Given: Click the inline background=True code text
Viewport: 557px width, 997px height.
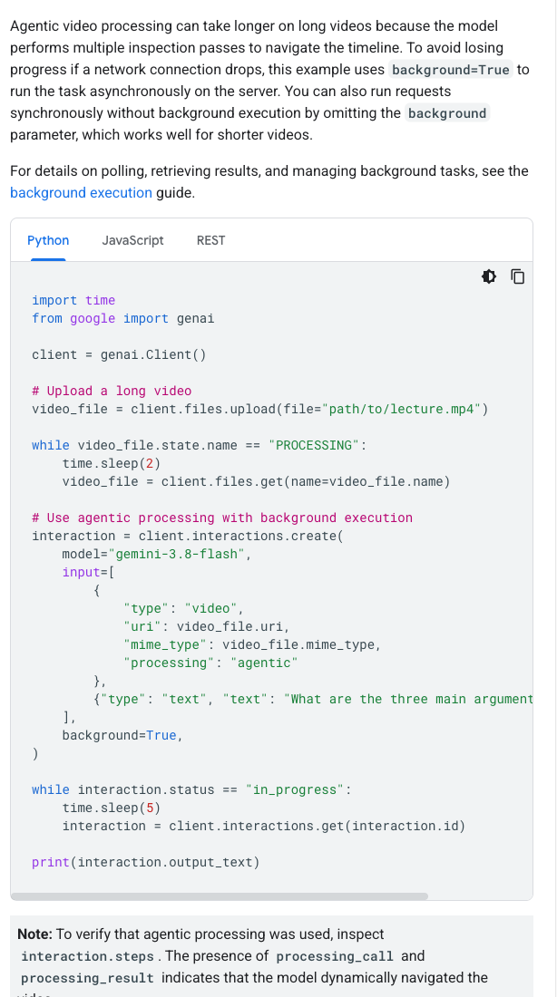Looking at the screenshot, I should (451, 69).
